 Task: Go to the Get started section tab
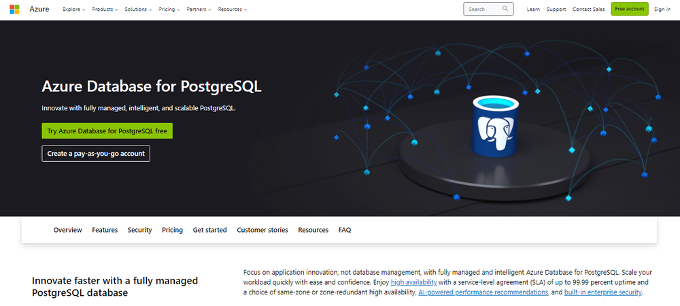pos(210,230)
